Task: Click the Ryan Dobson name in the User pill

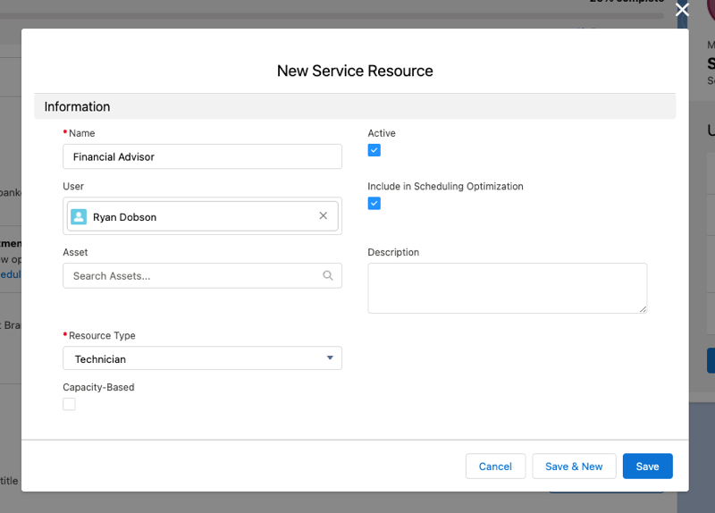Action: (x=124, y=217)
